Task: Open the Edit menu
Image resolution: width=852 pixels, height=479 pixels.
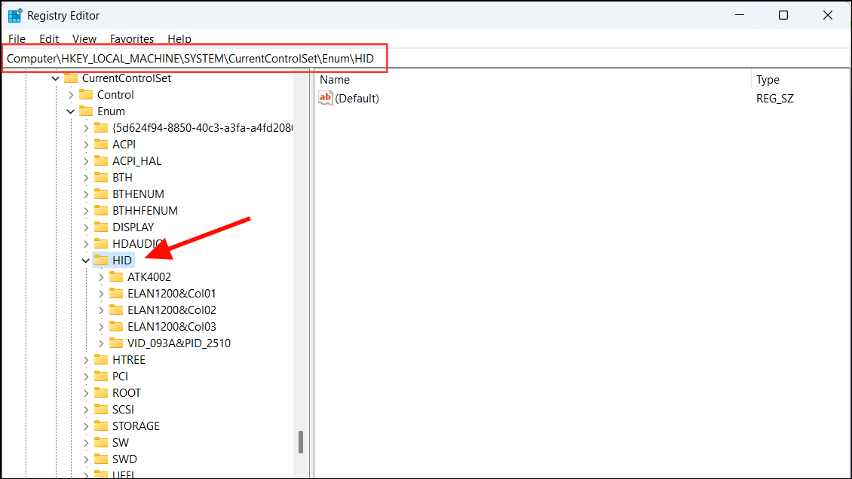Action: click(48, 38)
